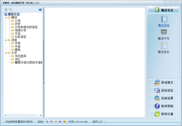Open the 系统设置 panel tab

[x=164, y=98]
